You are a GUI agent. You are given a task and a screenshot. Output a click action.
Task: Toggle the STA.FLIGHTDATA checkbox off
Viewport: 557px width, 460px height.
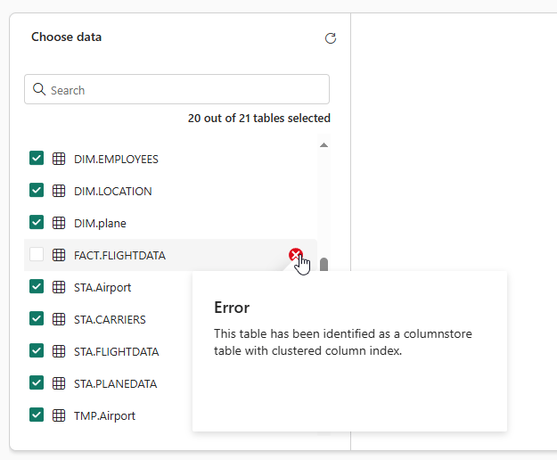(37, 351)
